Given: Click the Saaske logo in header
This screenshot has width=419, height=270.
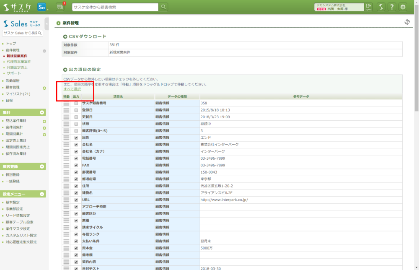Looking at the screenshot, I should (x=17, y=7).
